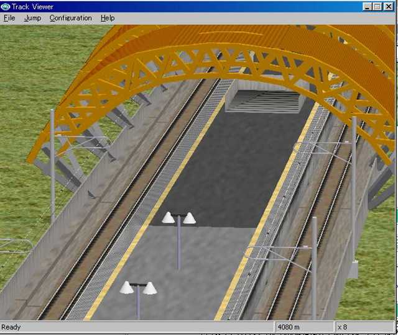Open the File menu
The width and height of the screenshot is (398, 335).
[x=9, y=18]
